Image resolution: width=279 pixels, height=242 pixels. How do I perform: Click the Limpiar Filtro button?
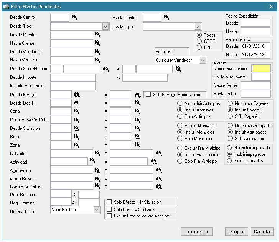tap(197, 232)
